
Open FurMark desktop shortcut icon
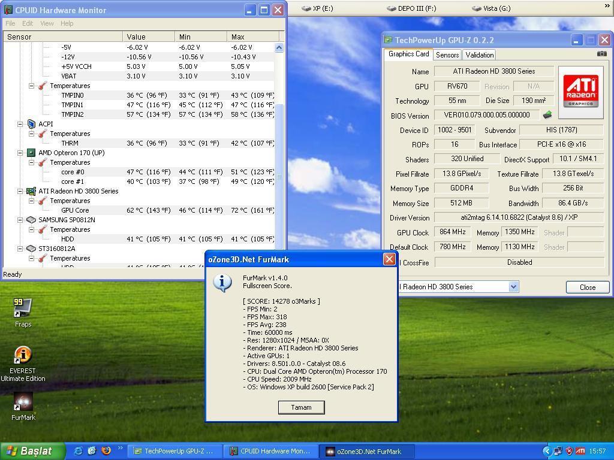(23, 402)
